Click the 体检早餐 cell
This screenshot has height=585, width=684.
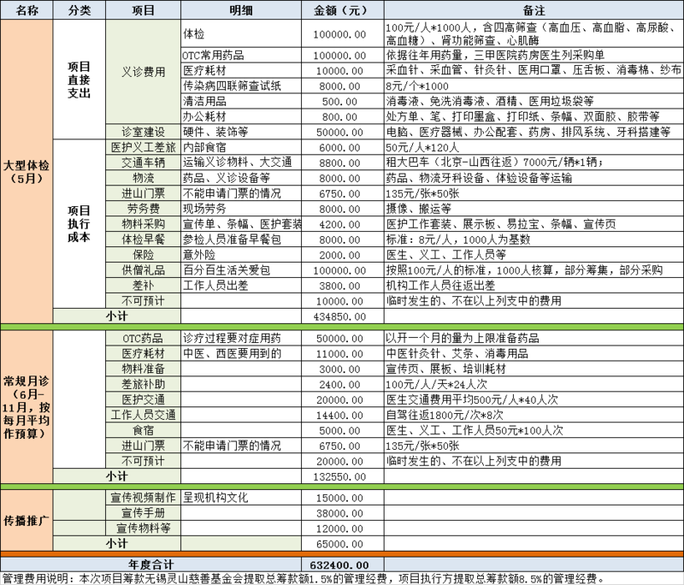pos(143,239)
